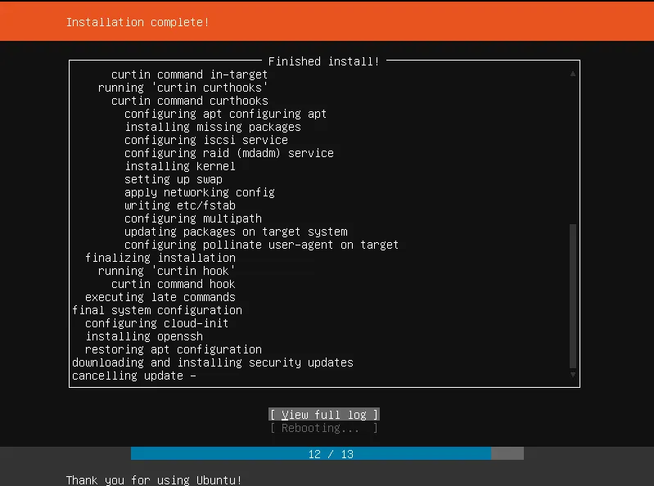This screenshot has width=654, height=486.
Task: Click the log panel scrollbar thumb
Action: tap(573, 295)
